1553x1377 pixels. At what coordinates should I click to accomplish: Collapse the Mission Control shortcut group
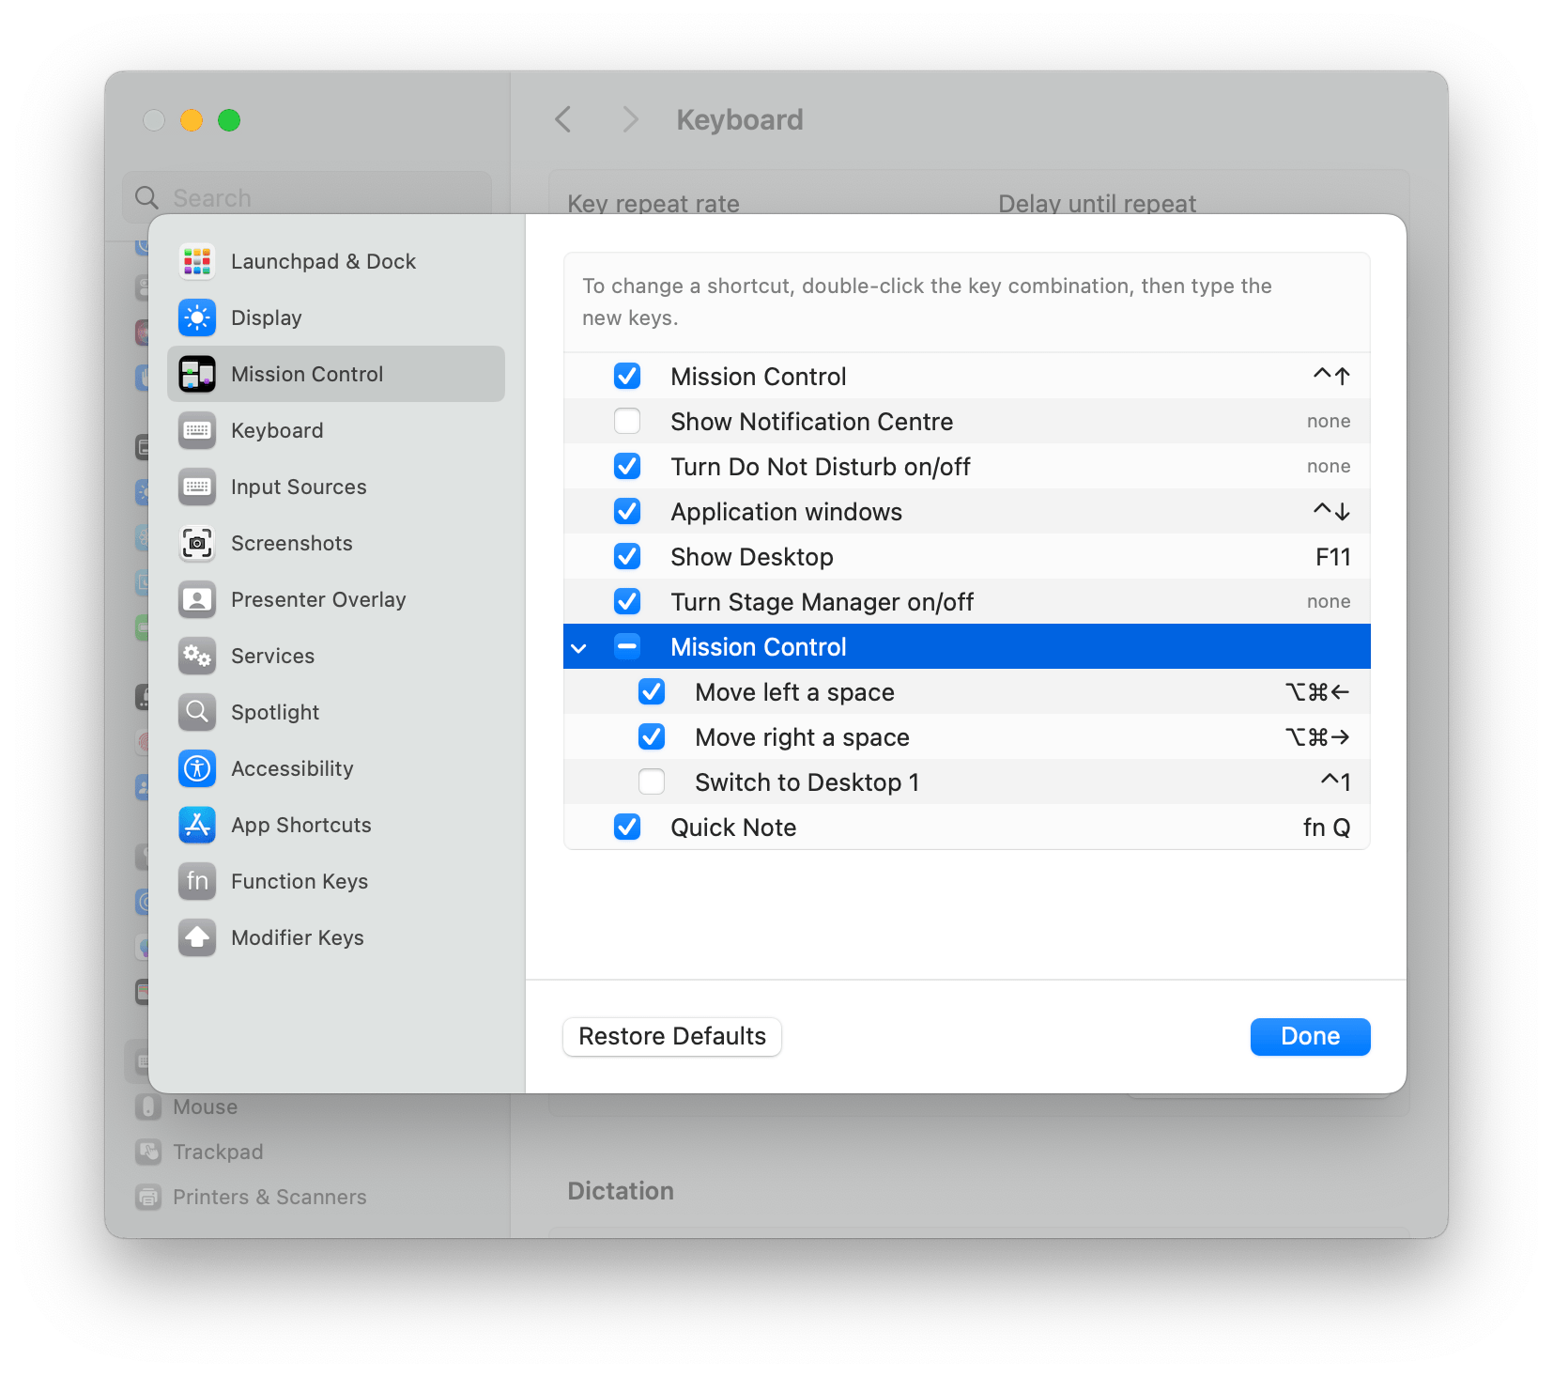tap(578, 646)
